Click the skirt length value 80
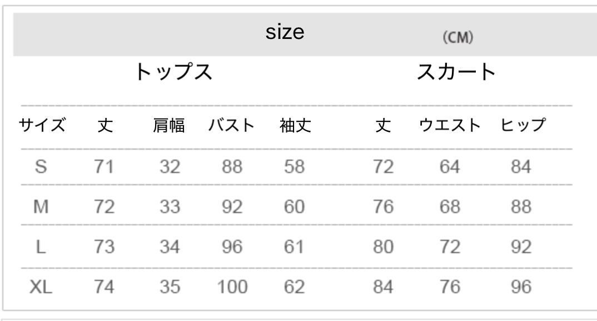The width and height of the screenshot is (597, 321). pyautogui.click(x=385, y=246)
